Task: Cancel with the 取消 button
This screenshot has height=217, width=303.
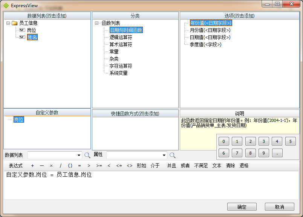Action: click(x=280, y=207)
